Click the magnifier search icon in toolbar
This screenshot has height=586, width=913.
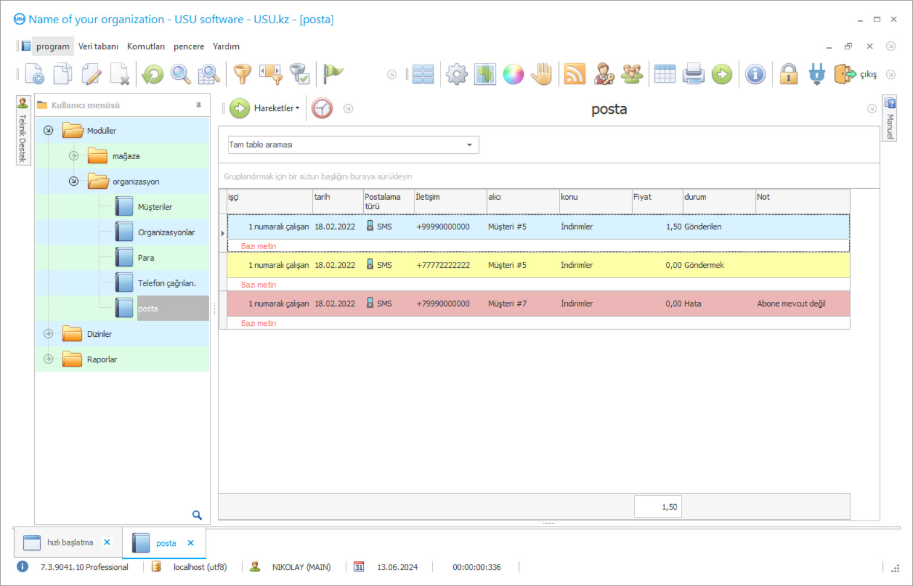tap(181, 74)
